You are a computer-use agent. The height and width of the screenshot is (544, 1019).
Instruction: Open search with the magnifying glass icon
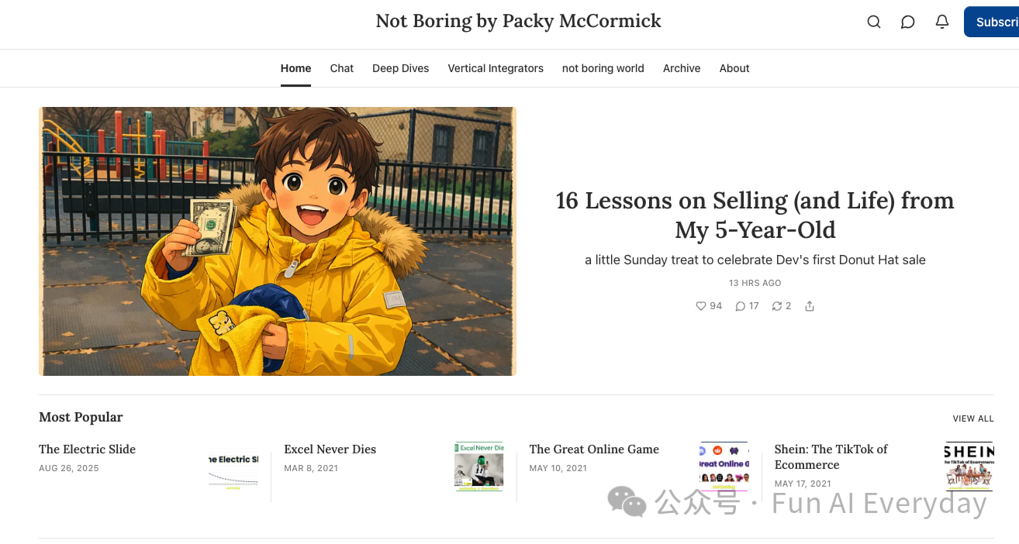coord(873,22)
